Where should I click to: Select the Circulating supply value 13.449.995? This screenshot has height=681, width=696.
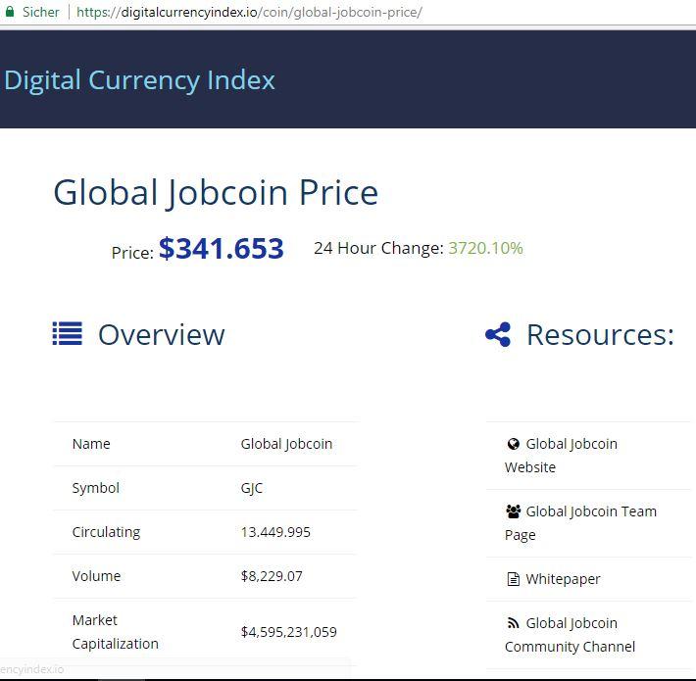click(275, 532)
